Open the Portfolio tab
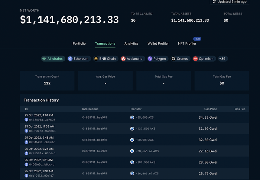The image size is (260, 180). [x=79, y=44]
